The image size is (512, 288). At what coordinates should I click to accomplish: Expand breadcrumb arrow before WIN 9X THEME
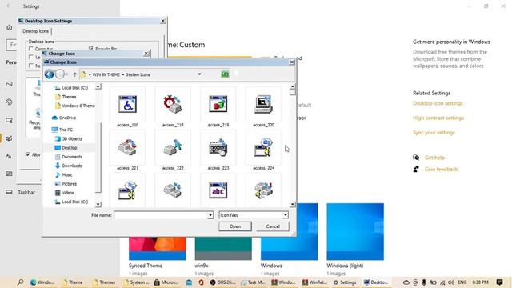90,74
